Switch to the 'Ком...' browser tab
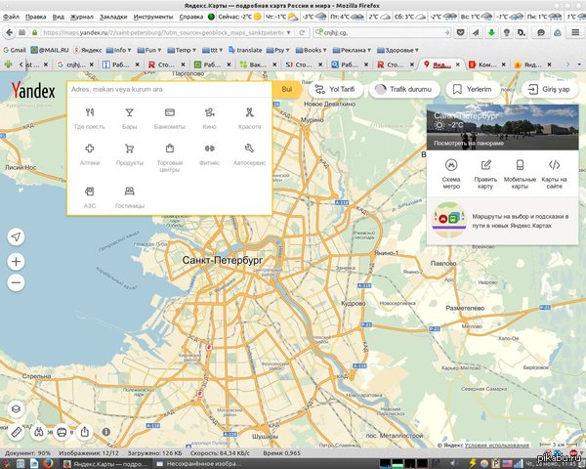This screenshot has height=469, width=586. tap(487, 64)
